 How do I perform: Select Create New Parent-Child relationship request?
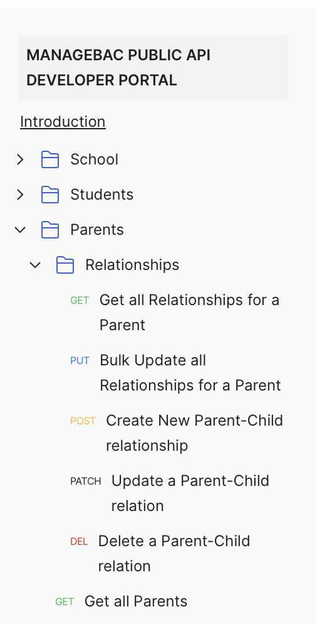coord(177,433)
